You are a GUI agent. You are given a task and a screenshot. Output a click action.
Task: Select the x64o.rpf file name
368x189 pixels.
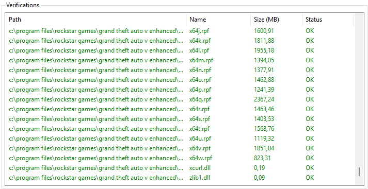(200, 80)
